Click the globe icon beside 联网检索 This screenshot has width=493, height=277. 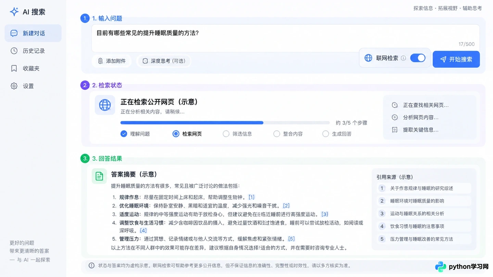pos(368,58)
